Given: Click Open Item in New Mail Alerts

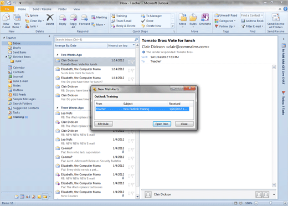Looking at the screenshot, I should pyautogui.click(x=162, y=124).
